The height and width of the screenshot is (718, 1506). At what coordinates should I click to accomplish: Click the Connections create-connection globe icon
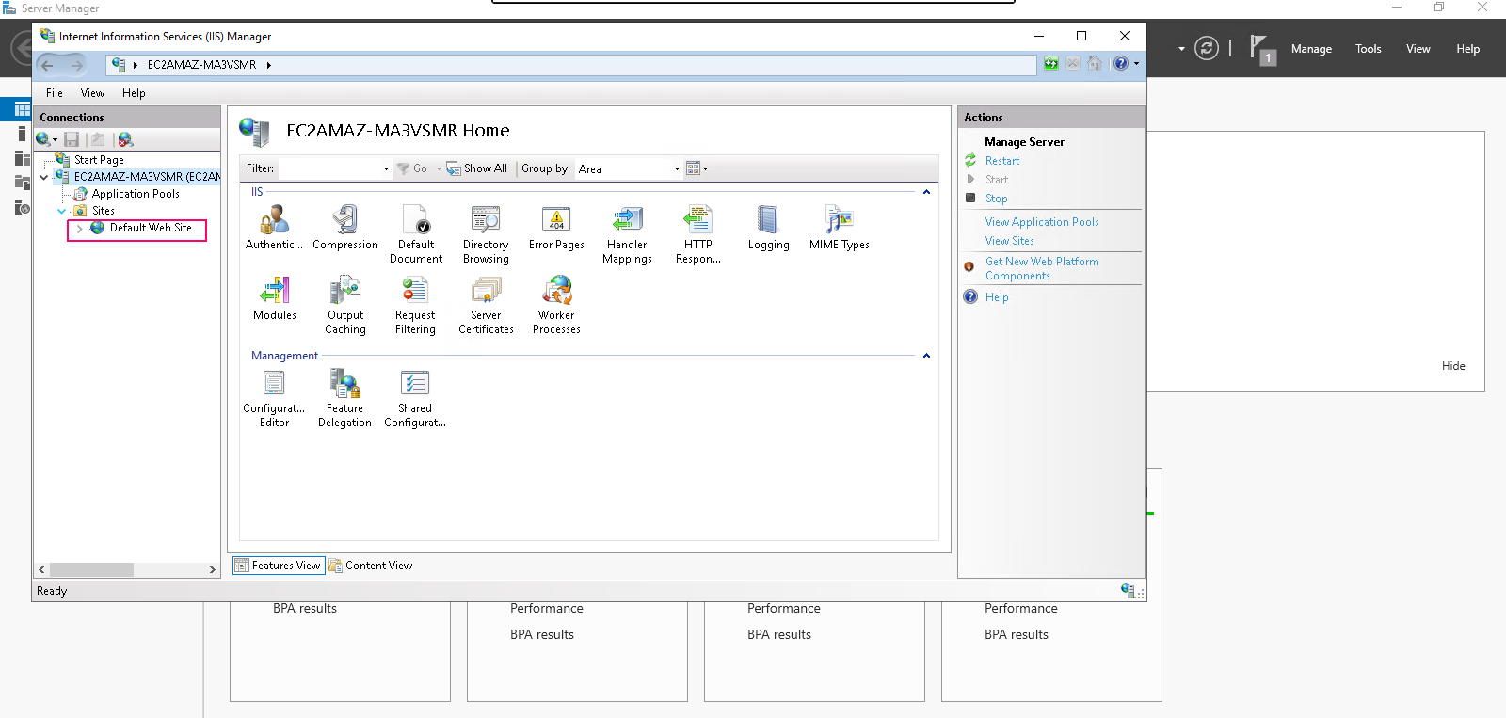point(43,139)
